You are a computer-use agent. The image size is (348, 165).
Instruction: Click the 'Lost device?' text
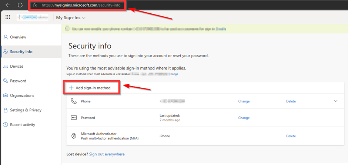(x=77, y=154)
